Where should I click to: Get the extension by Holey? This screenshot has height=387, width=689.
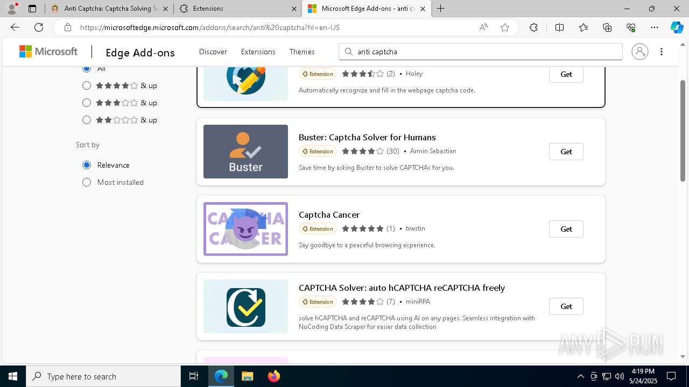point(566,74)
